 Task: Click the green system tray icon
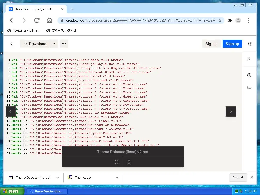(237, 191)
